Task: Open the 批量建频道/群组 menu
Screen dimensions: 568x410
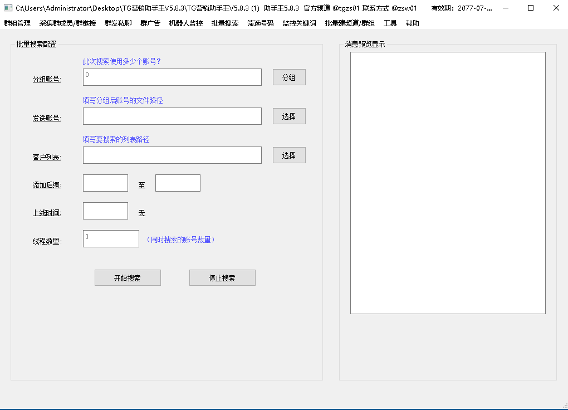Action: click(350, 23)
